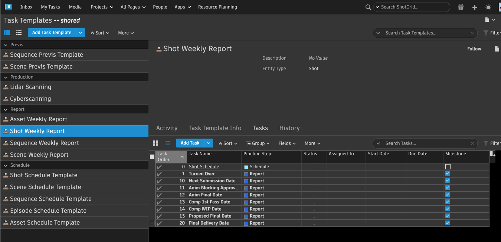This screenshot has height=242, width=501.
Task: Clear the Search Task Templates field with the X
Action: pyautogui.click(x=472, y=33)
